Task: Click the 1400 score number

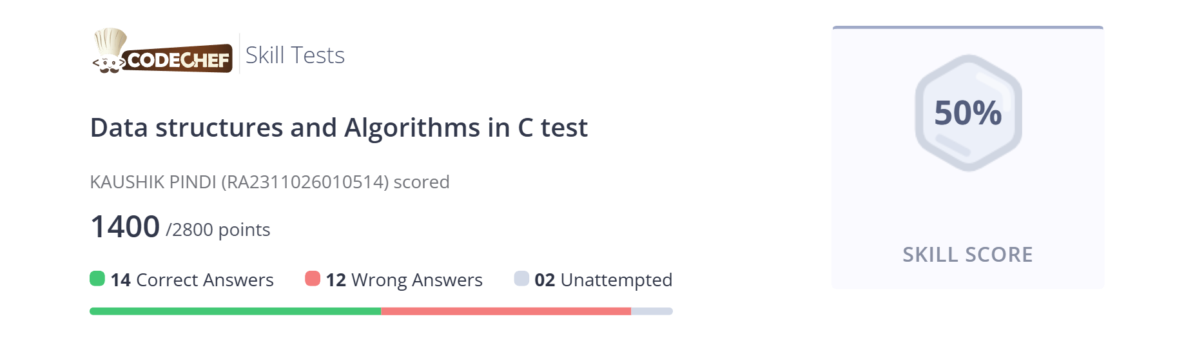Action: pos(125,227)
